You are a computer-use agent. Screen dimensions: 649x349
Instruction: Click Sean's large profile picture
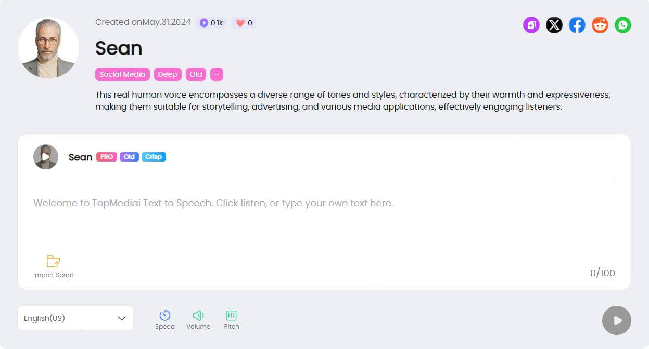coord(48,48)
